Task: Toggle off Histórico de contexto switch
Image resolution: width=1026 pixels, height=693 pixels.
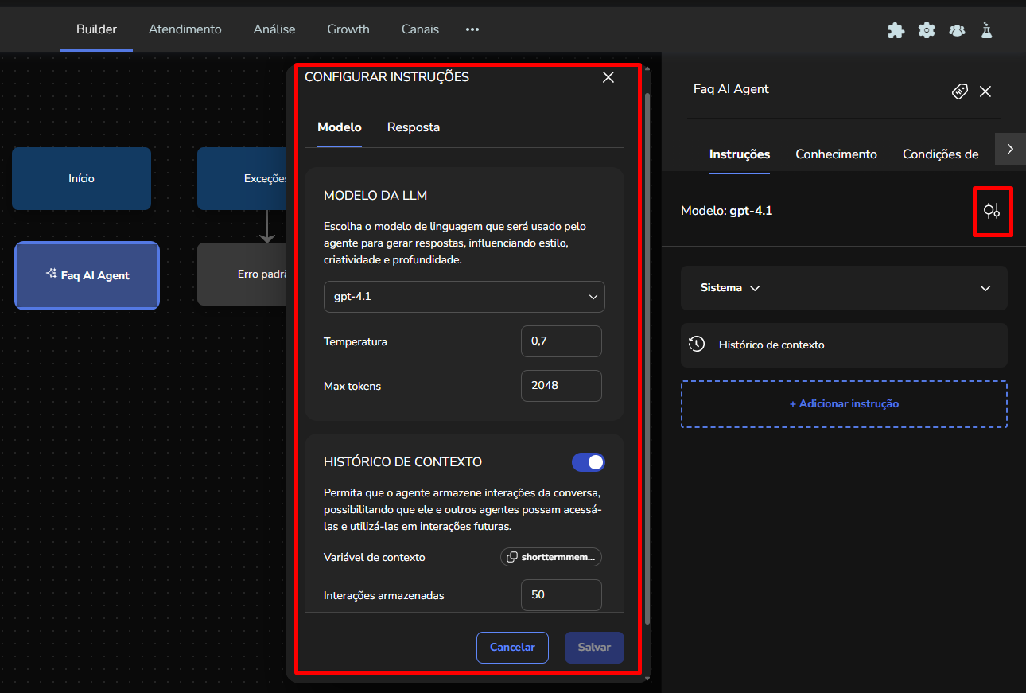Action: click(x=588, y=462)
